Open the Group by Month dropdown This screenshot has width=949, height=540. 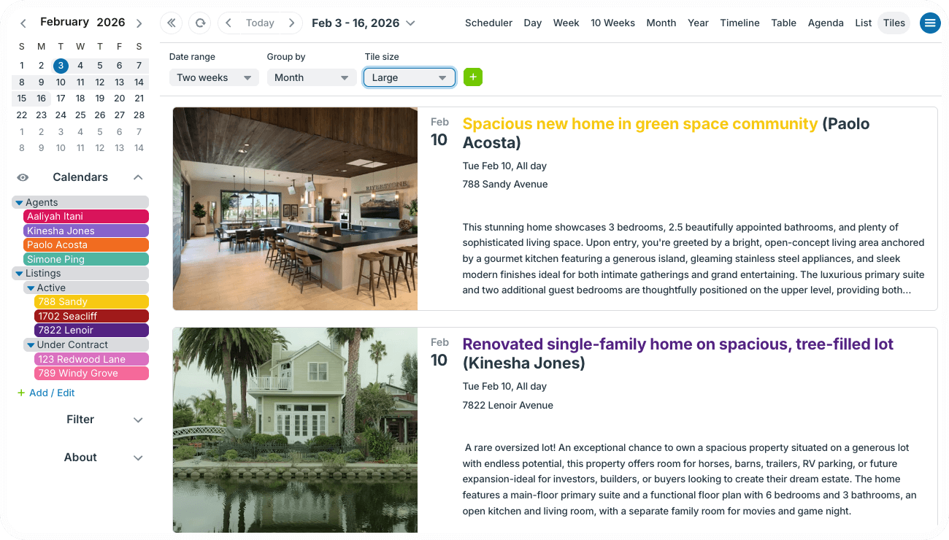pos(312,77)
